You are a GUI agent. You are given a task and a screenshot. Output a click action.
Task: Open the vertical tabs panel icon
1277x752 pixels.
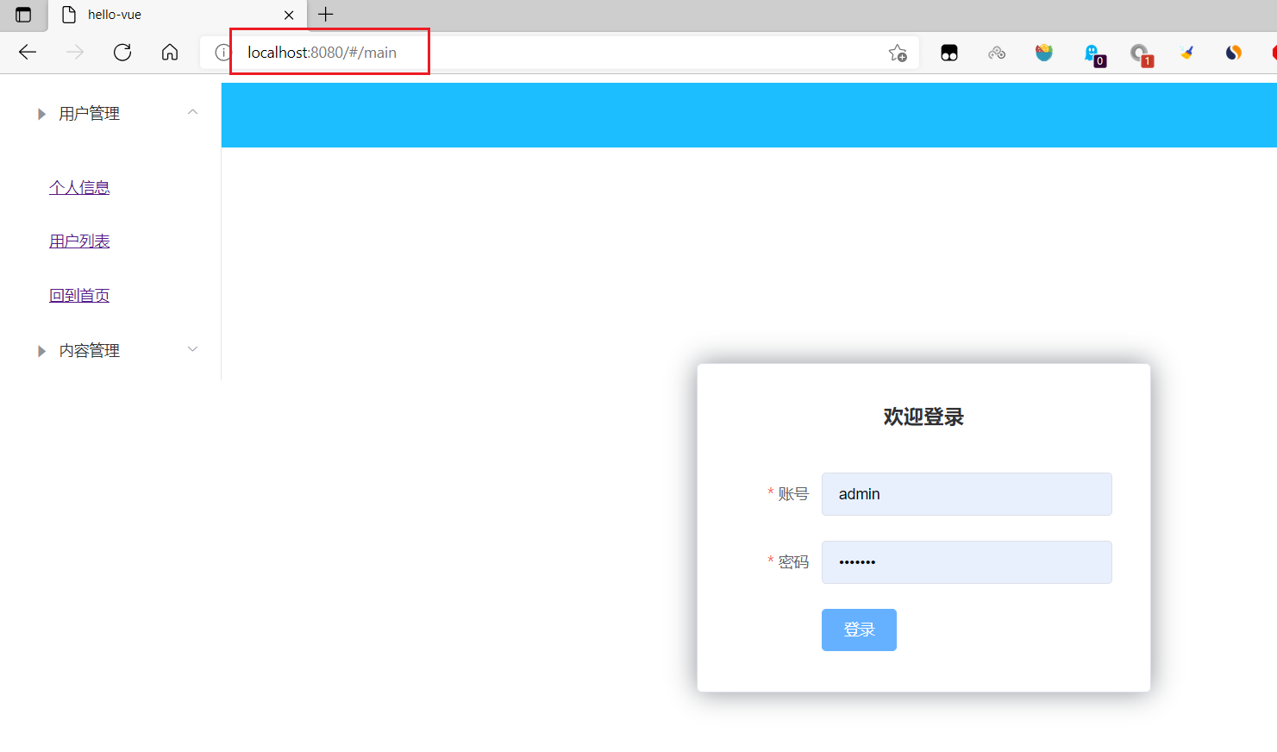pos(23,15)
